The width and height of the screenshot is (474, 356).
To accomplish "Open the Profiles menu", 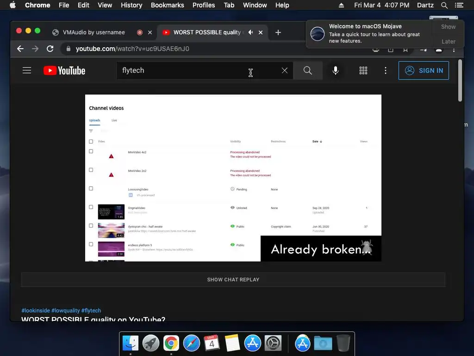I will click(204, 5).
